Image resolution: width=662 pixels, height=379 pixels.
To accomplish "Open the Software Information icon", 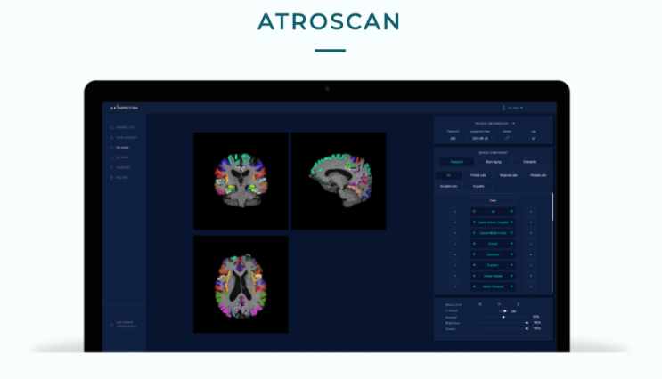I will click(111, 325).
